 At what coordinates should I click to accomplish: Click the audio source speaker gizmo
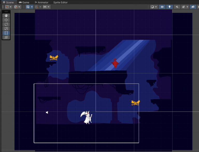coord(47,112)
